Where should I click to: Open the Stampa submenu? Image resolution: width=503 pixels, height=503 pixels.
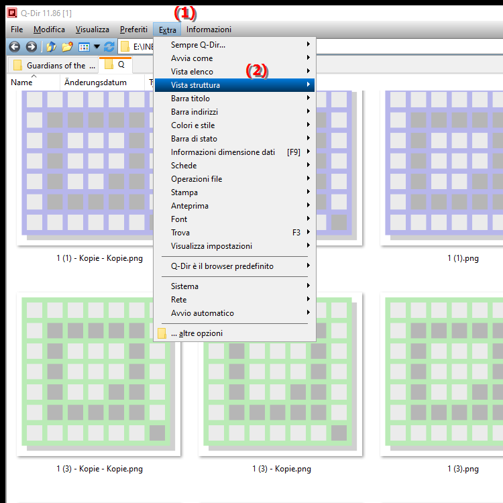[235, 192]
